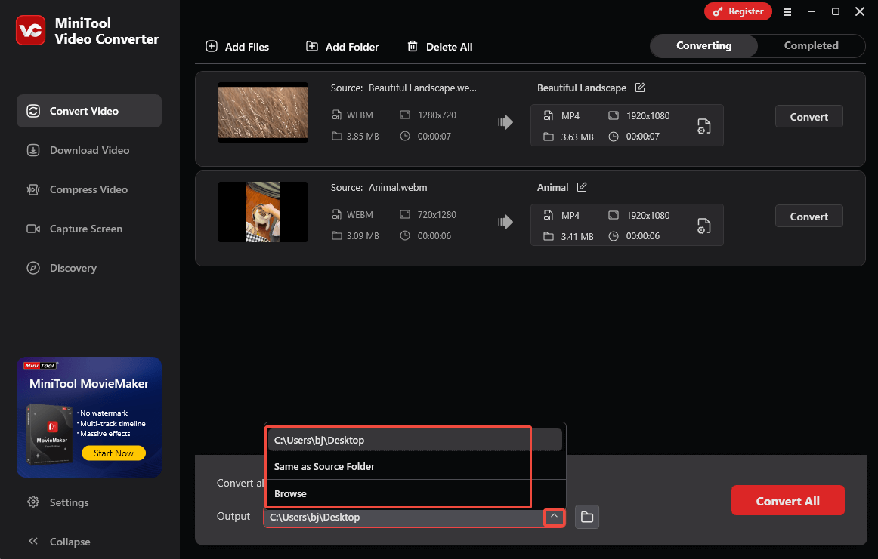Image resolution: width=878 pixels, height=559 pixels.
Task: Open the Capture Screen section
Action: pos(89,228)
